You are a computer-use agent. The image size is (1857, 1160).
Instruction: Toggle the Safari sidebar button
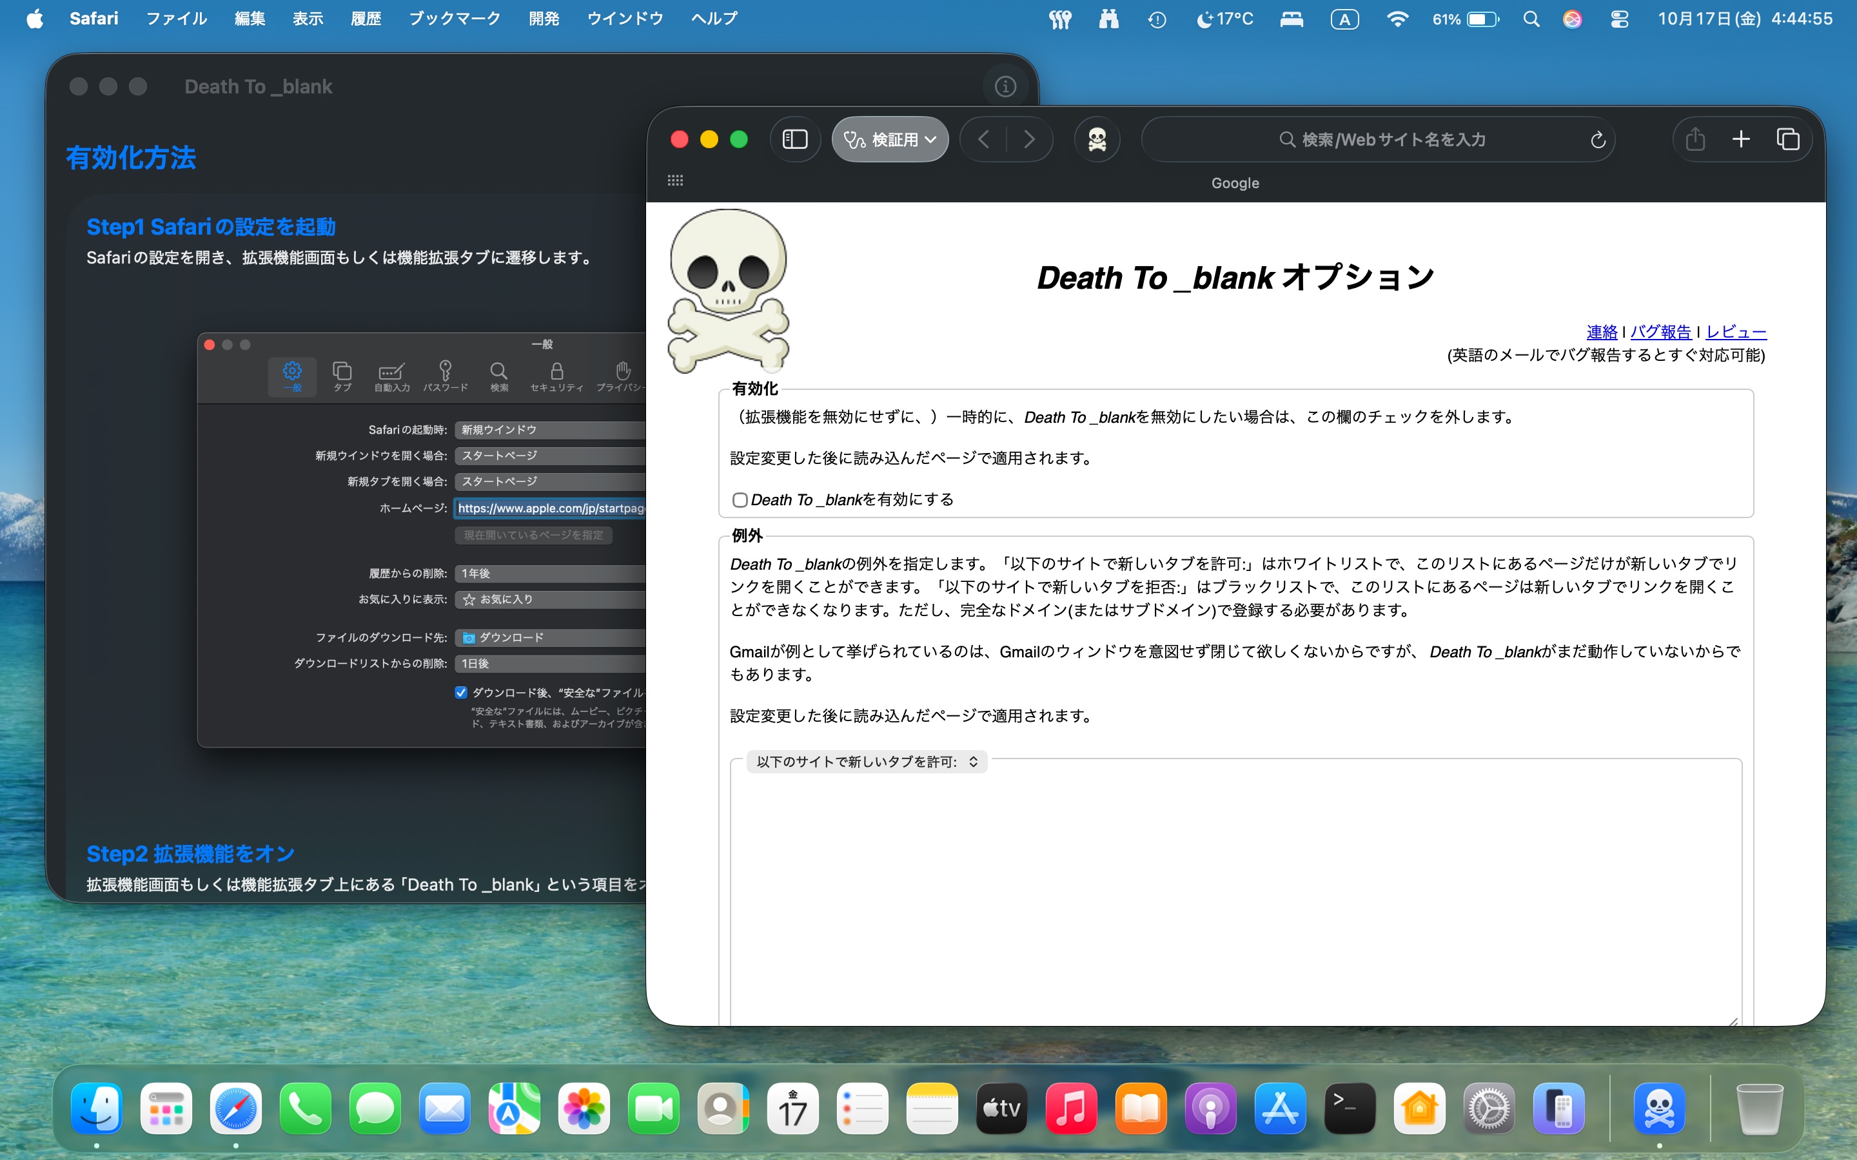(x=795, y=139)
